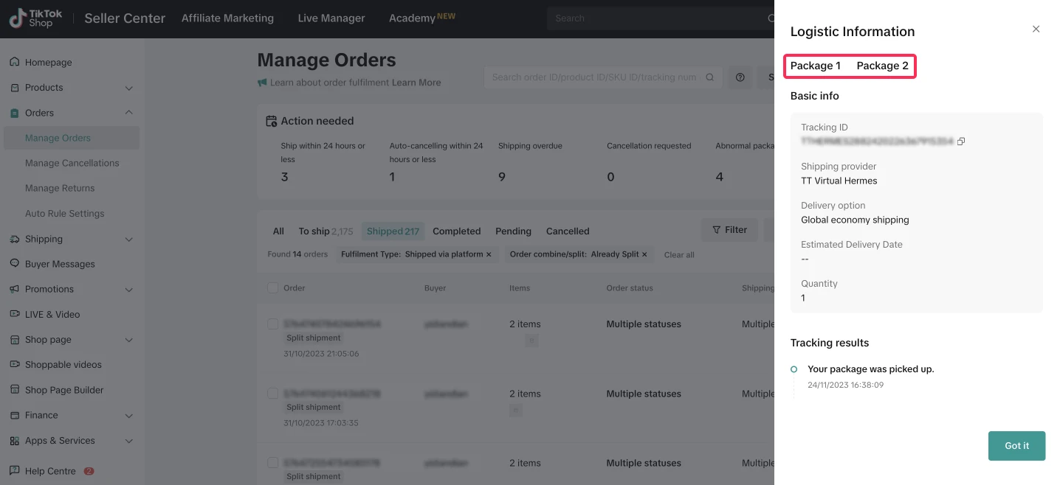Check the first order row checkbox
This screenshot has width=1060, height=485.
(x=273, y=324)
